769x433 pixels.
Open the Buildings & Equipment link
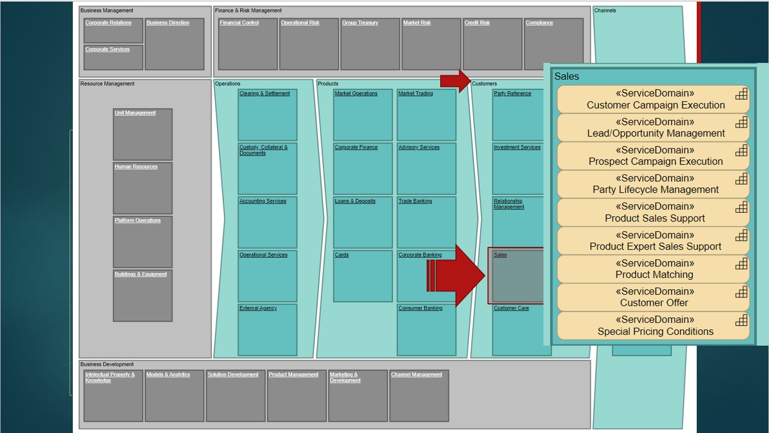click(x=141, y=274)
